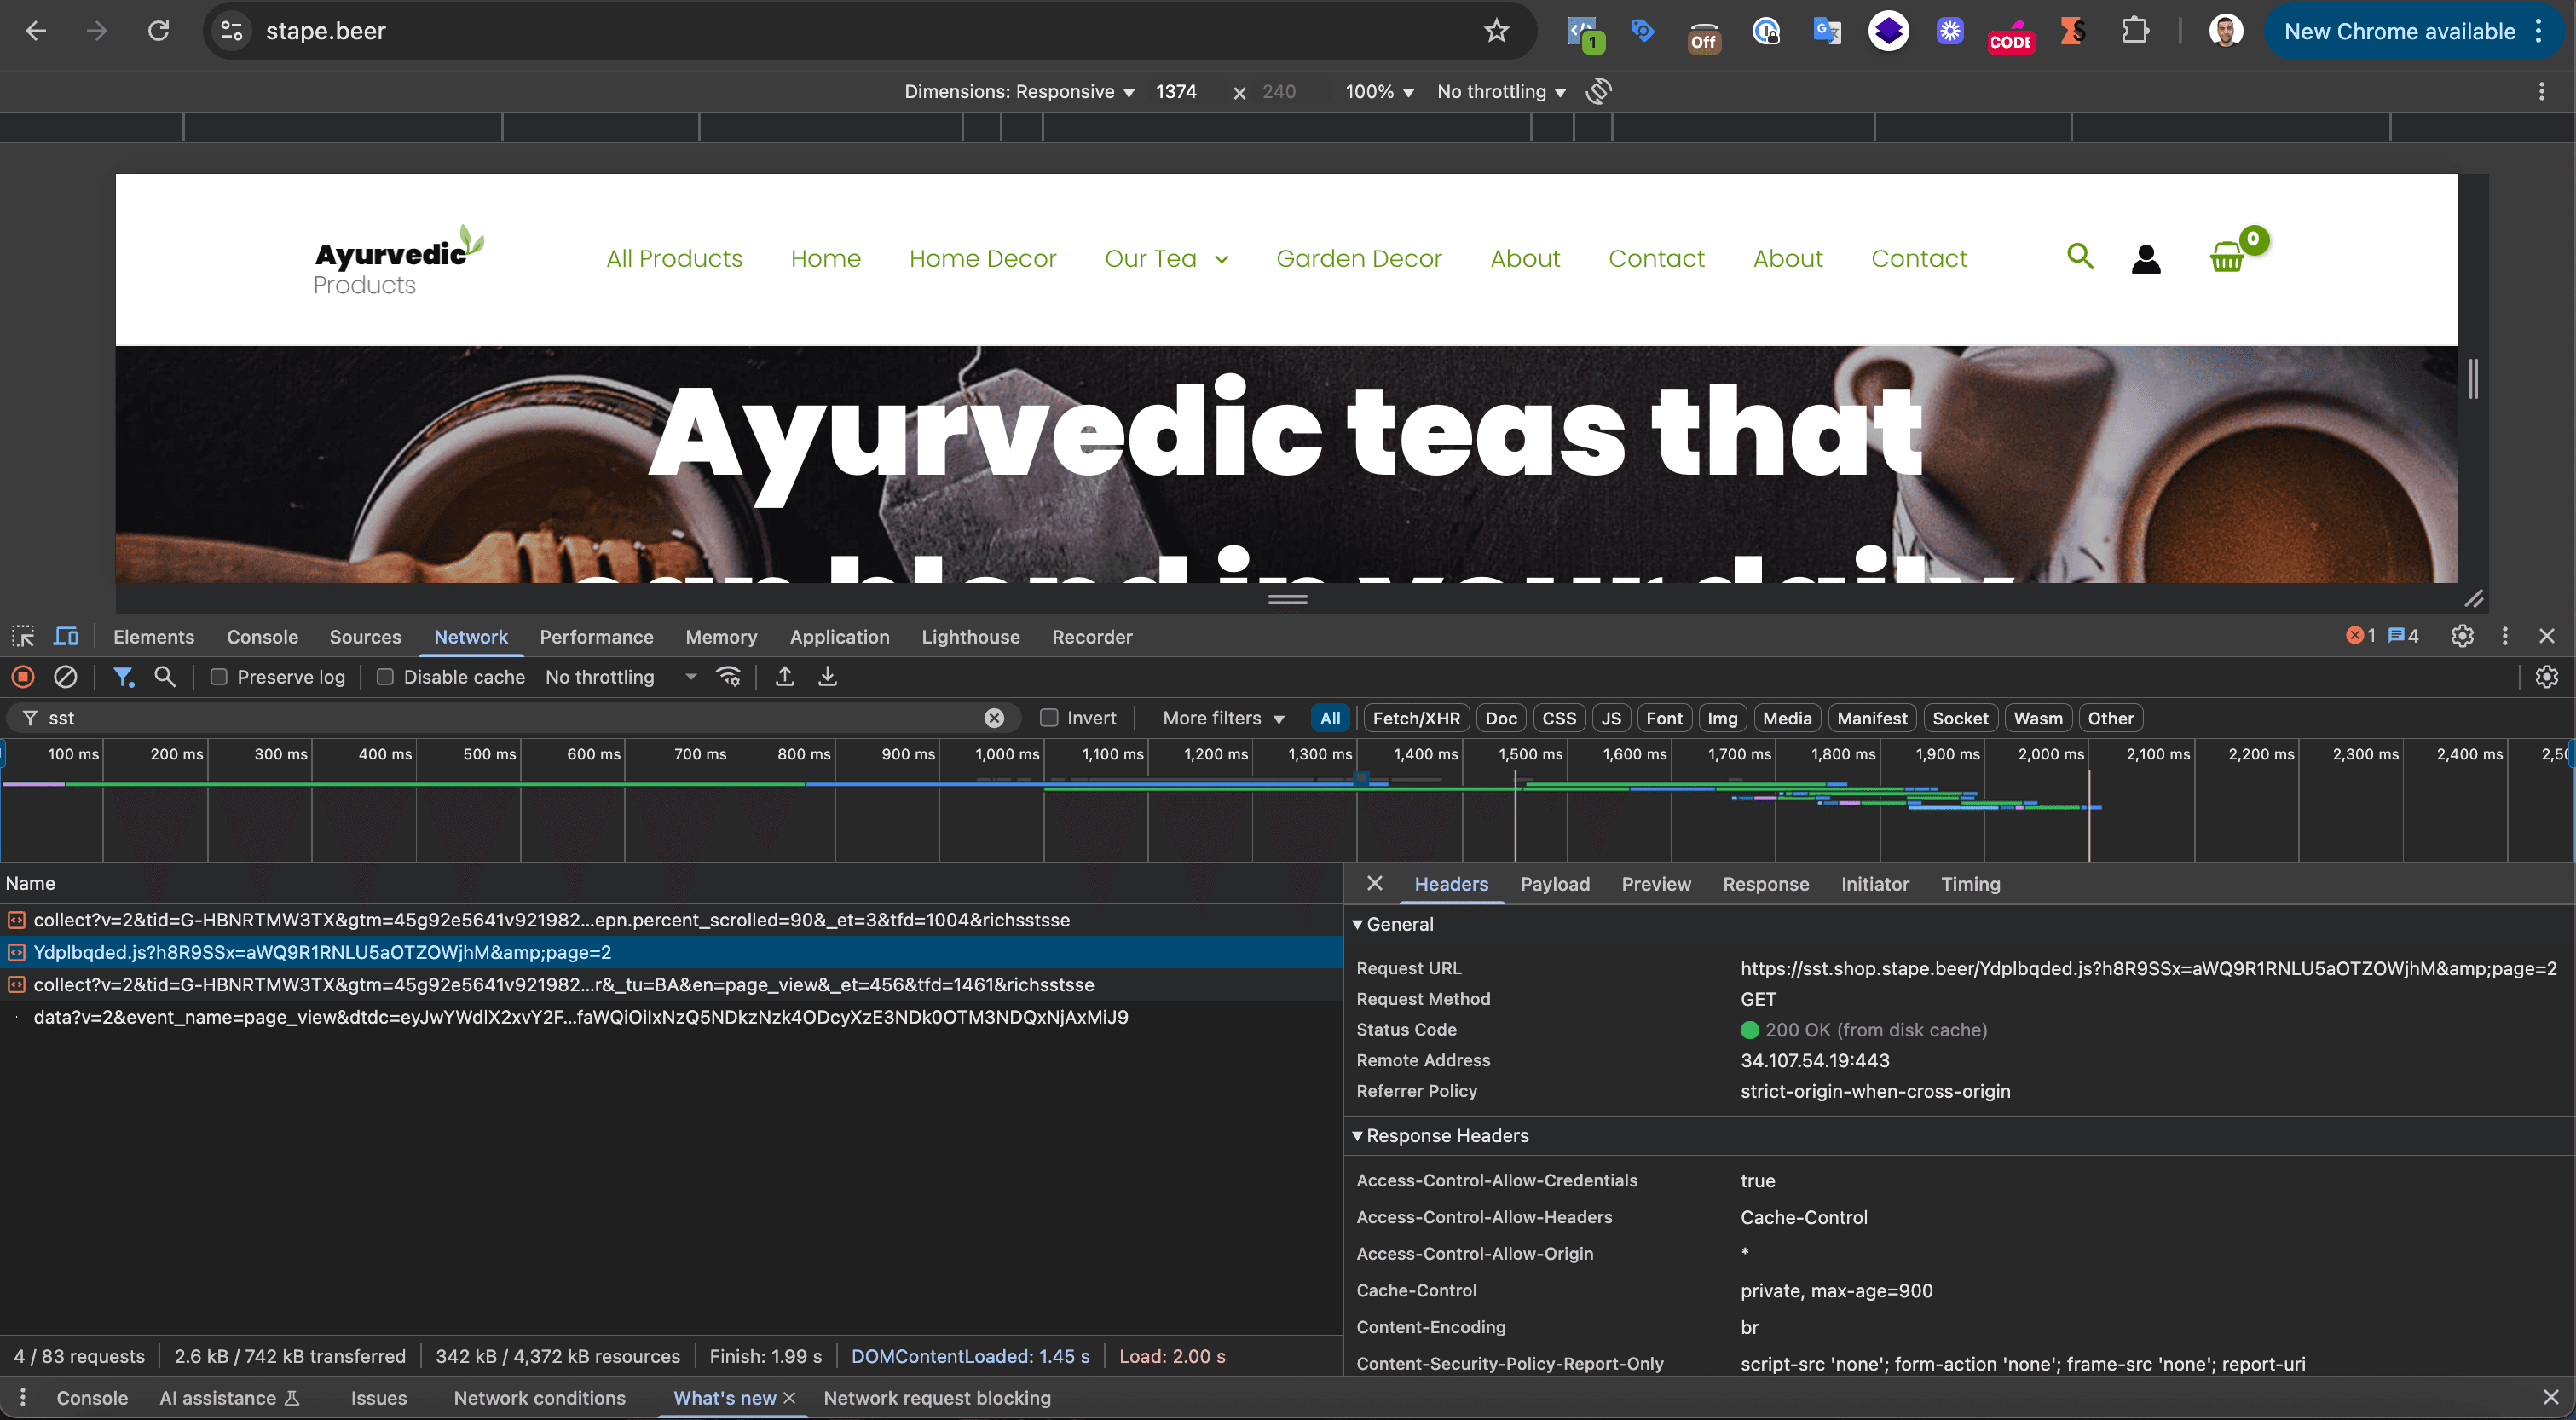Open the New Chrome available menu
Image resolution: width=2576 pixels, height=1420 pixels.
click(2412, 31)
